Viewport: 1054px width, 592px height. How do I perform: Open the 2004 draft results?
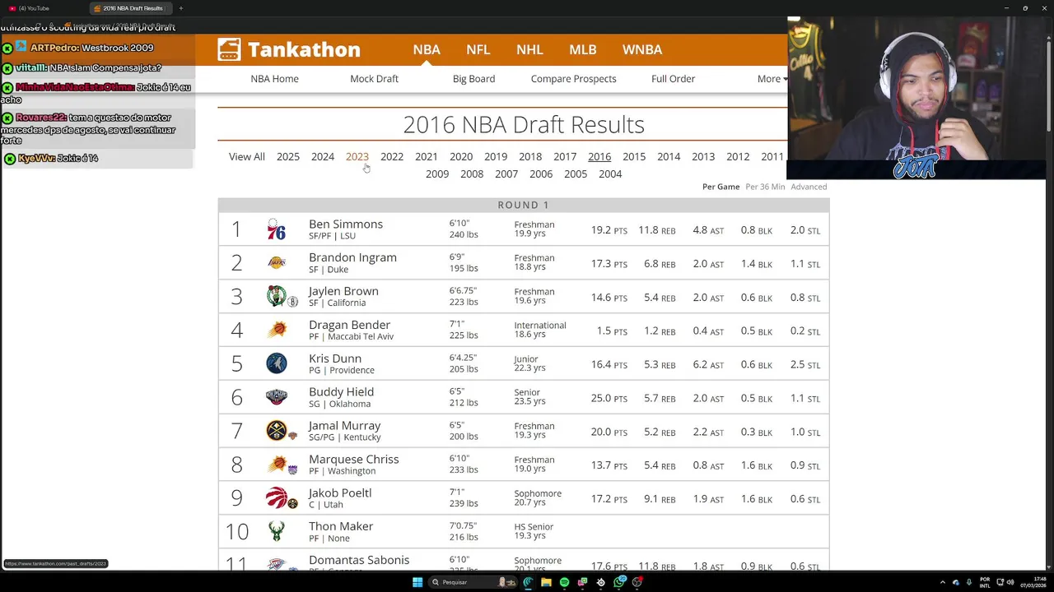[610, 174]
